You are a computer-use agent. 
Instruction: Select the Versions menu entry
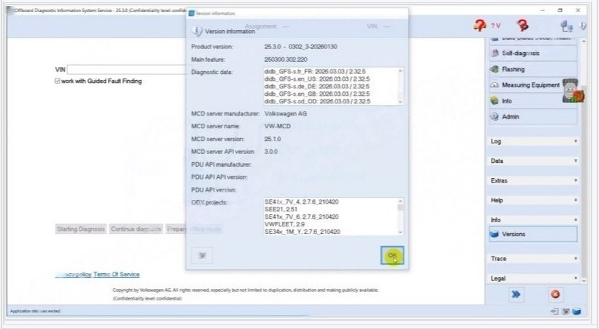[x=533, y=234]
